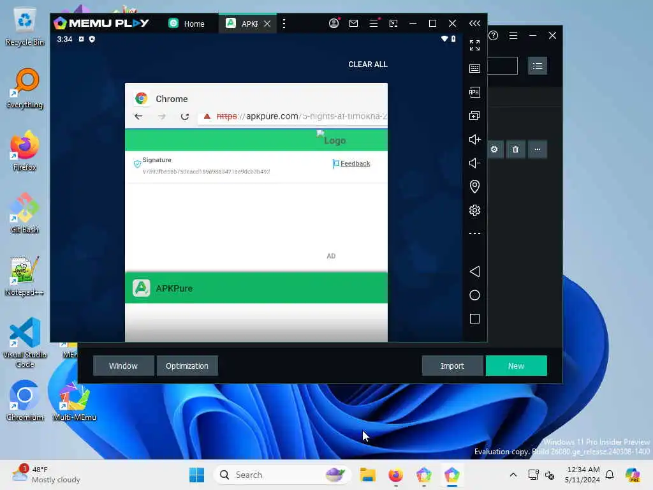This screenshot has height=490, width=653.
Task: Show hidden system tray icons chevron
Action: click(513, 475)
